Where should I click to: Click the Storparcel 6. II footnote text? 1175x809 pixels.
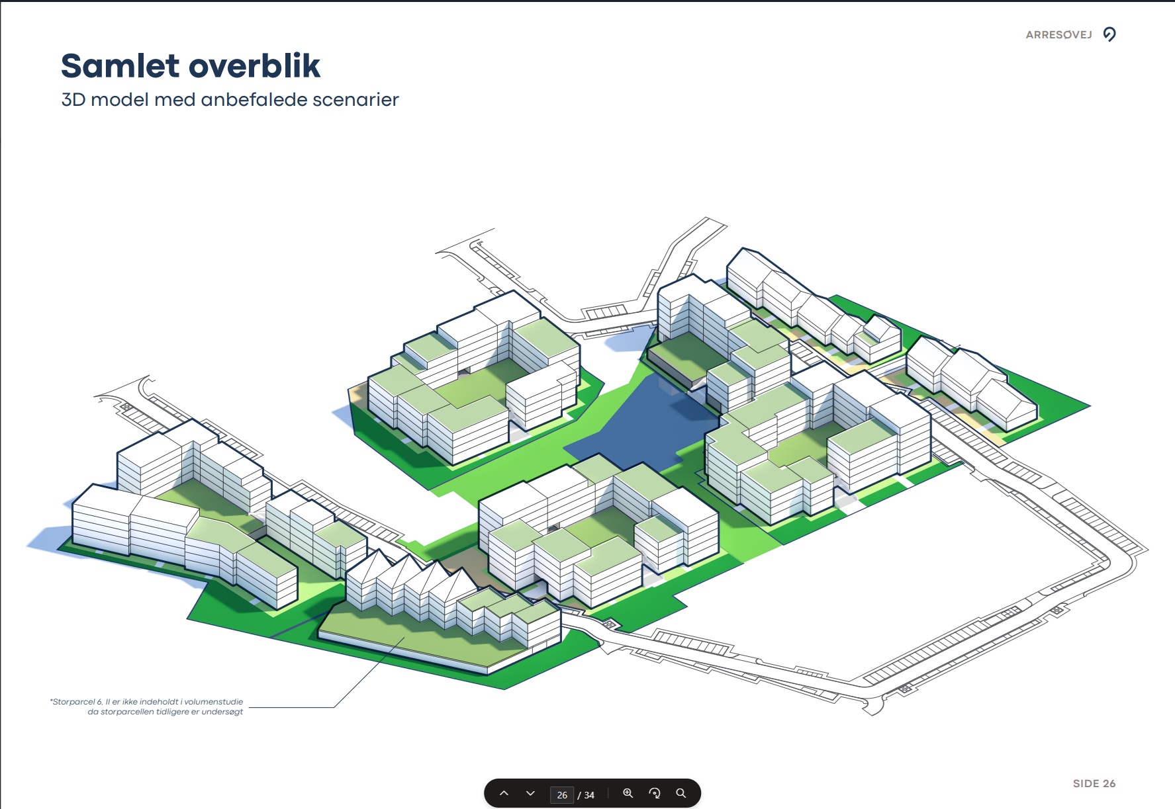coord(147,706)
